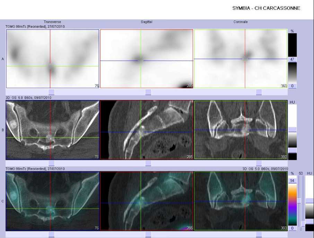Select the row C fused transverse view
This screenshot has height=238, width=314.
(52, 201)
